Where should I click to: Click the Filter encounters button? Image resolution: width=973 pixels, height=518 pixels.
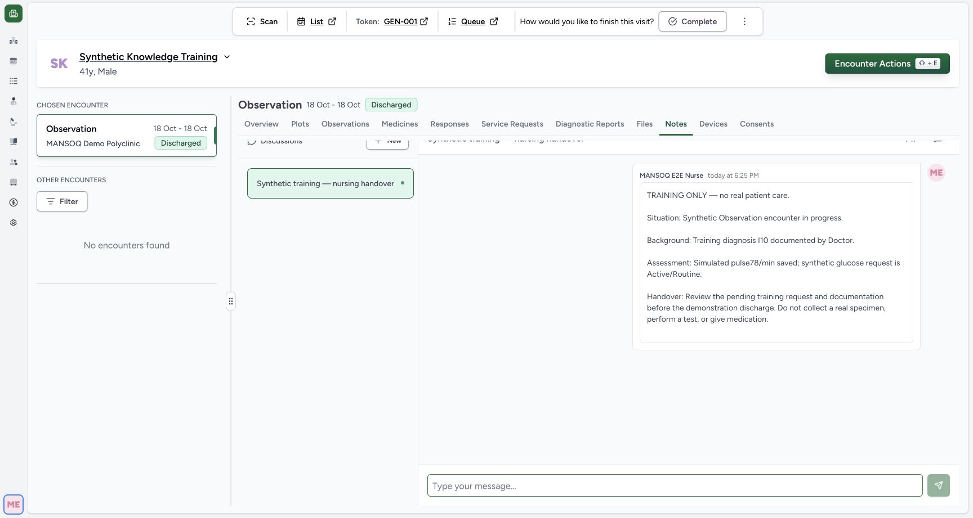click(x=62, y=201)
